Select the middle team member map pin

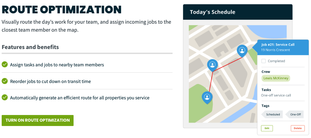[212, 65]
